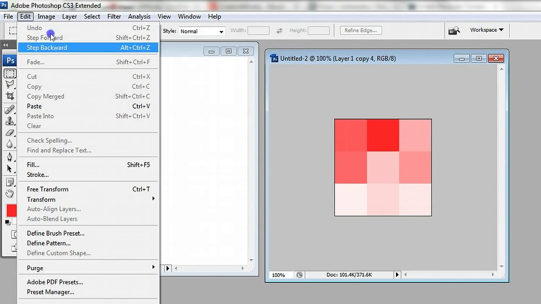
Task: Open the View menu
Action: tap(164, 16)
